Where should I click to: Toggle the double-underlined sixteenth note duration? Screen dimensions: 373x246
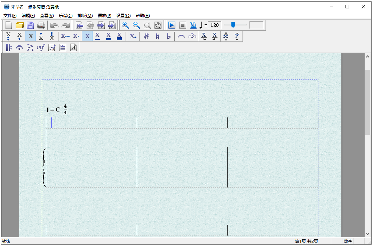point(109,36)
